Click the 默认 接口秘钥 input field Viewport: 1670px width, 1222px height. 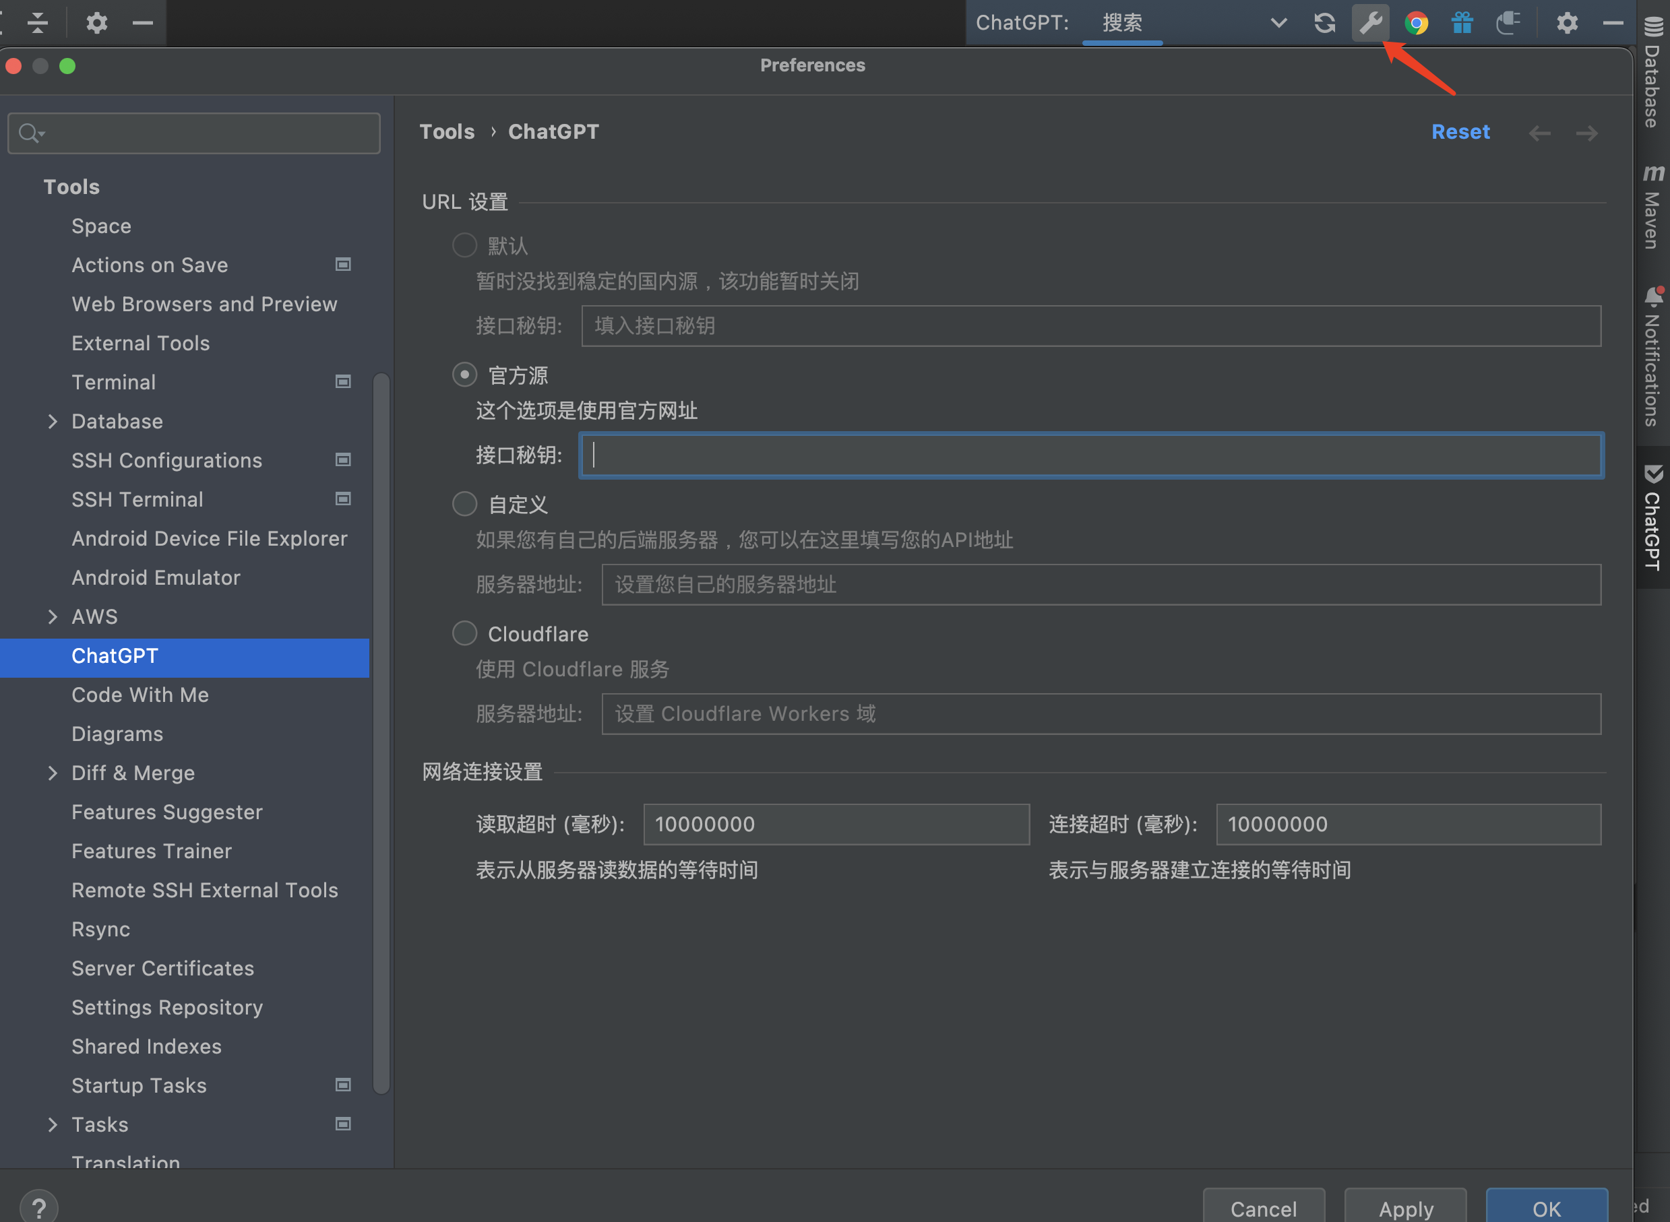click(x=1091, y=325)
